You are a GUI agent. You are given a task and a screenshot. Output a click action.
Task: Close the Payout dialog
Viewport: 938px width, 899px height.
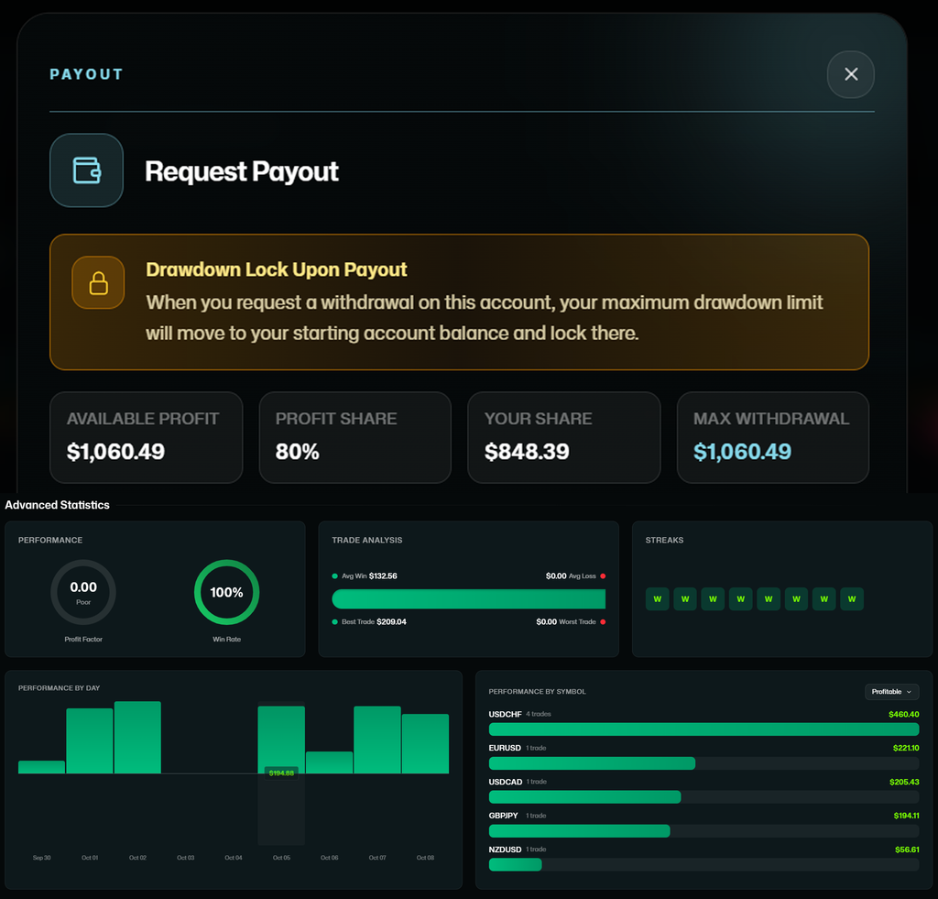click(851, 74)
